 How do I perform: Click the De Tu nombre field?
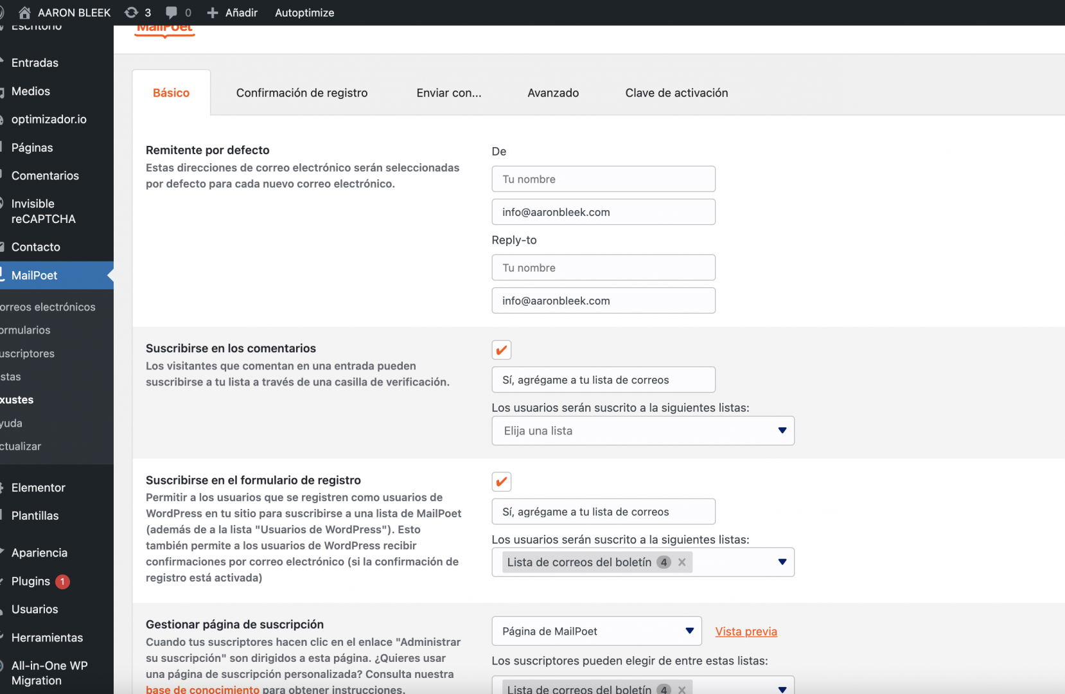click(x=604, y=179)
